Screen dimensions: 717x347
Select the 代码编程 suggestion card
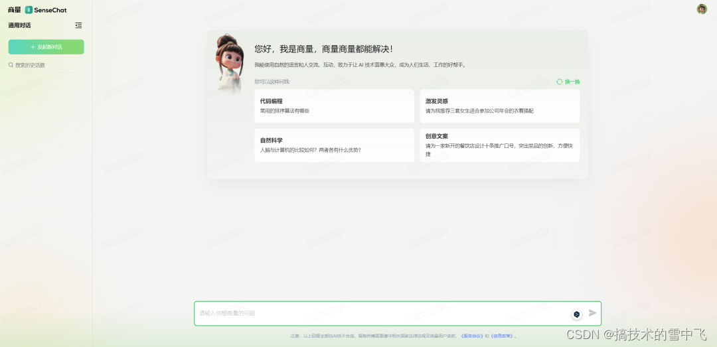tap(334, 106)
